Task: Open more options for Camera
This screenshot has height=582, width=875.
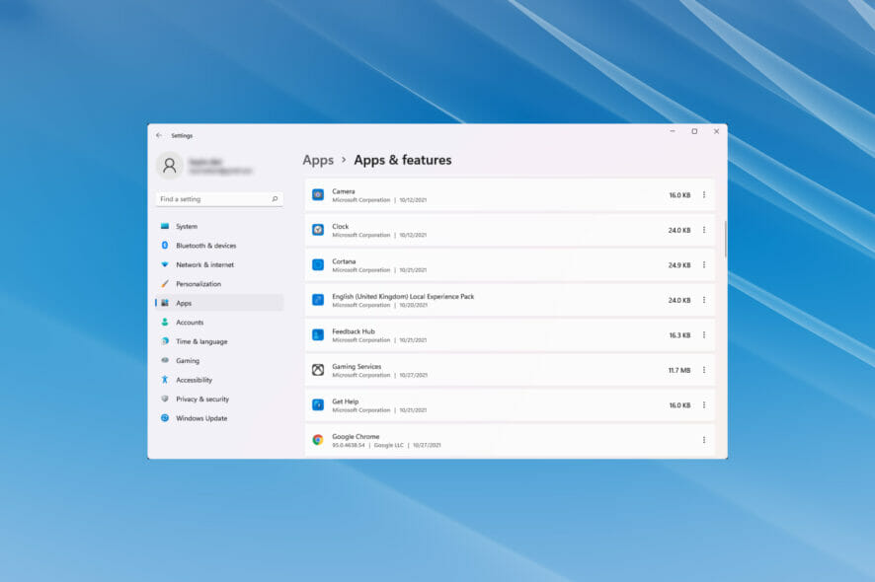Action: [x=704, y=195]
